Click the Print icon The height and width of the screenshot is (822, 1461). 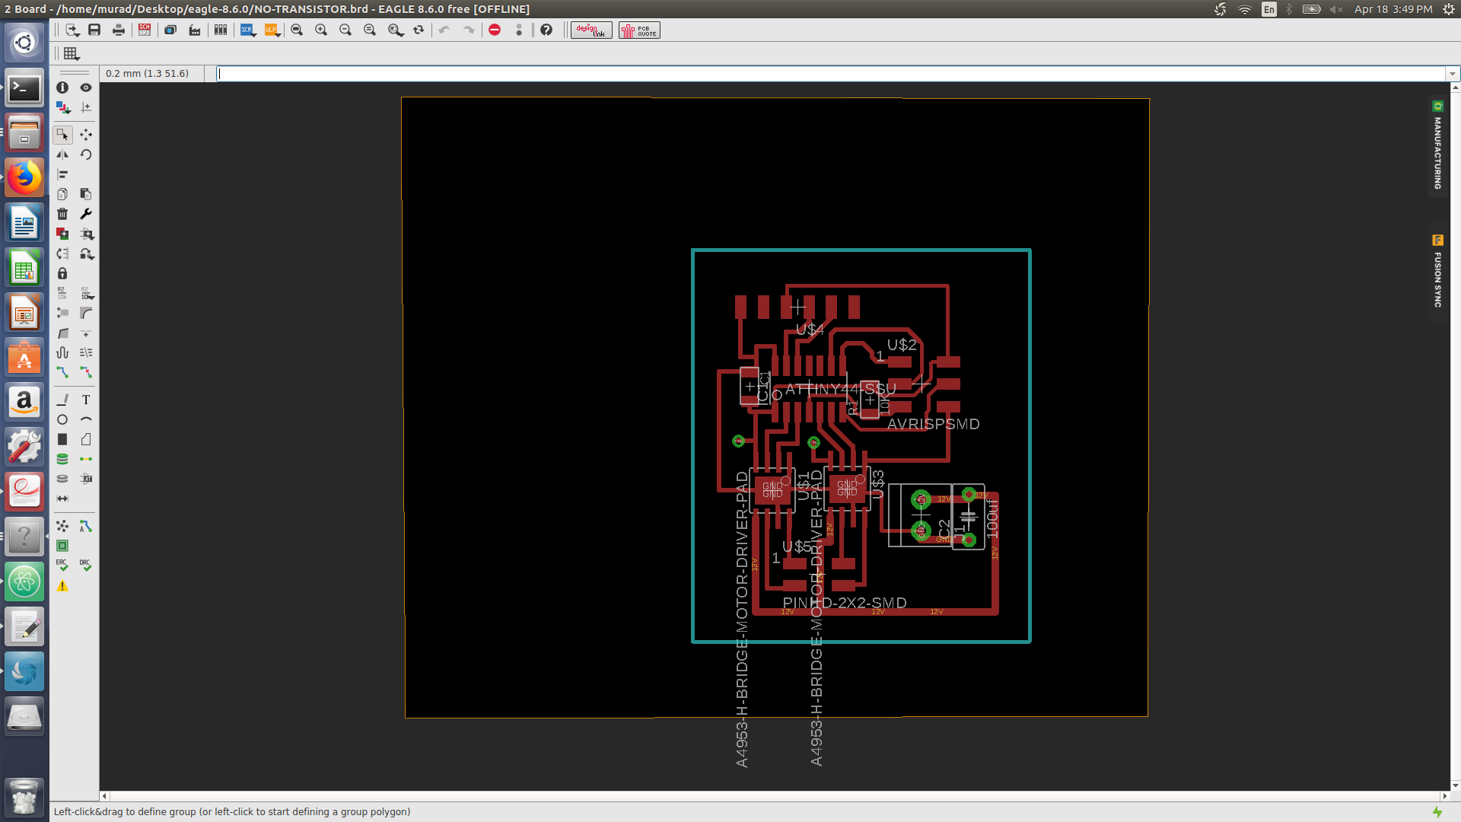119,30
